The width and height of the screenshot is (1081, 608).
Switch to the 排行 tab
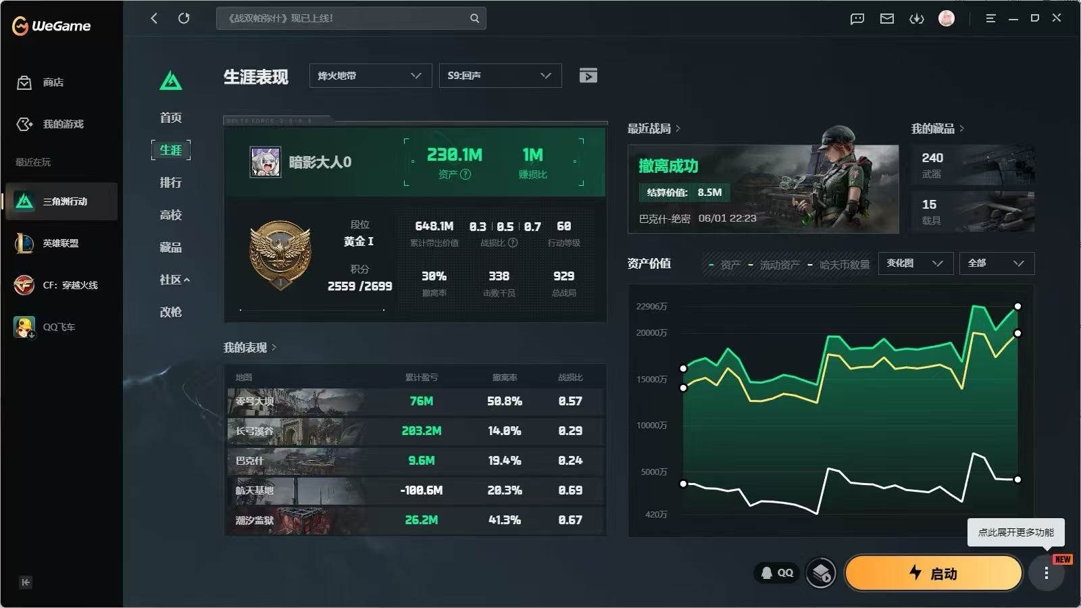(x=171, y=182)
